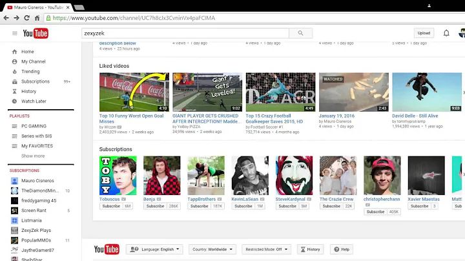This screenshot has width=465, height=261.
Task: Open the notifications bell
Action: (446, 33)
